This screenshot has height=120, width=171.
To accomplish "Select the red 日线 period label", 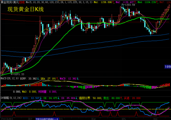I will click(22, 2).
